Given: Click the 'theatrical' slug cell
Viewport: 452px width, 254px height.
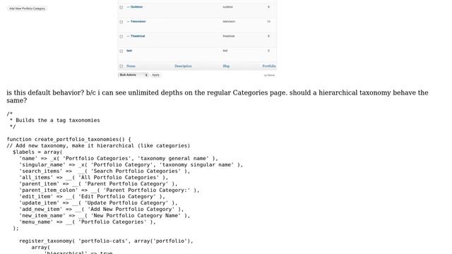Looking at the screenshot, I should pos(229,36).
